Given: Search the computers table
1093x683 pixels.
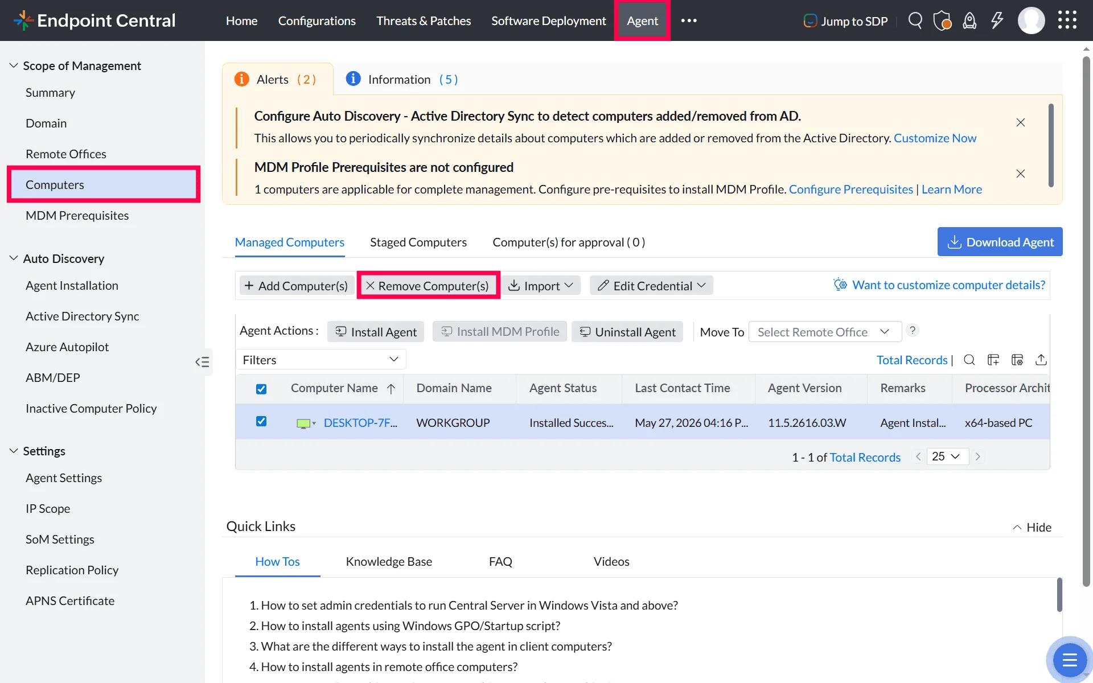Looking at the screenshot, I should pos(969,360).
